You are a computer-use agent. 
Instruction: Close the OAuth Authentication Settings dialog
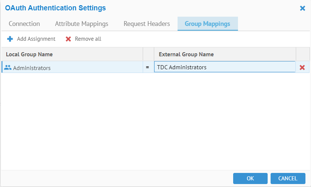pos(302,8)
